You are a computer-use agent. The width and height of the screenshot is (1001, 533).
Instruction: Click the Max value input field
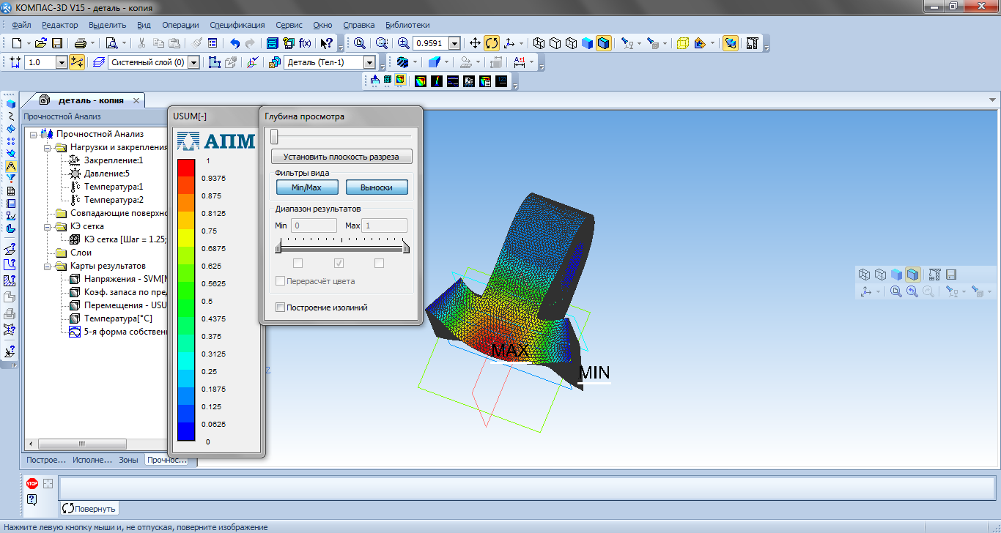[385, 225]
